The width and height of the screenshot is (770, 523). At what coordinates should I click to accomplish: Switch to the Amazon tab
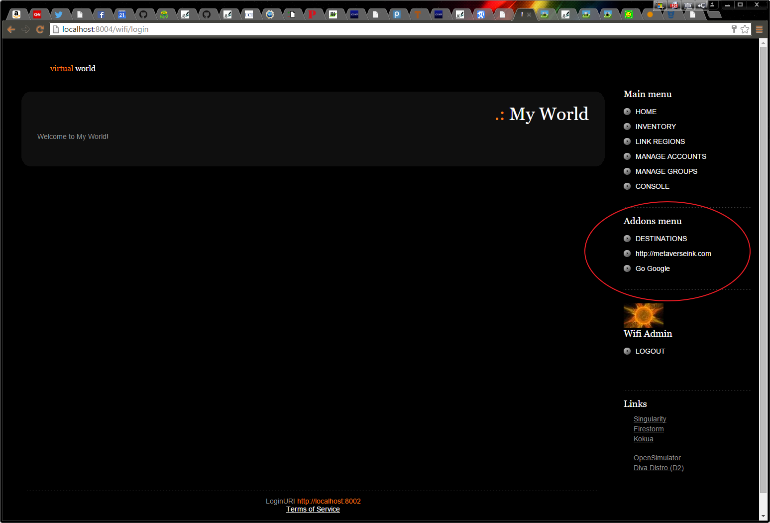tap(16, 14)
